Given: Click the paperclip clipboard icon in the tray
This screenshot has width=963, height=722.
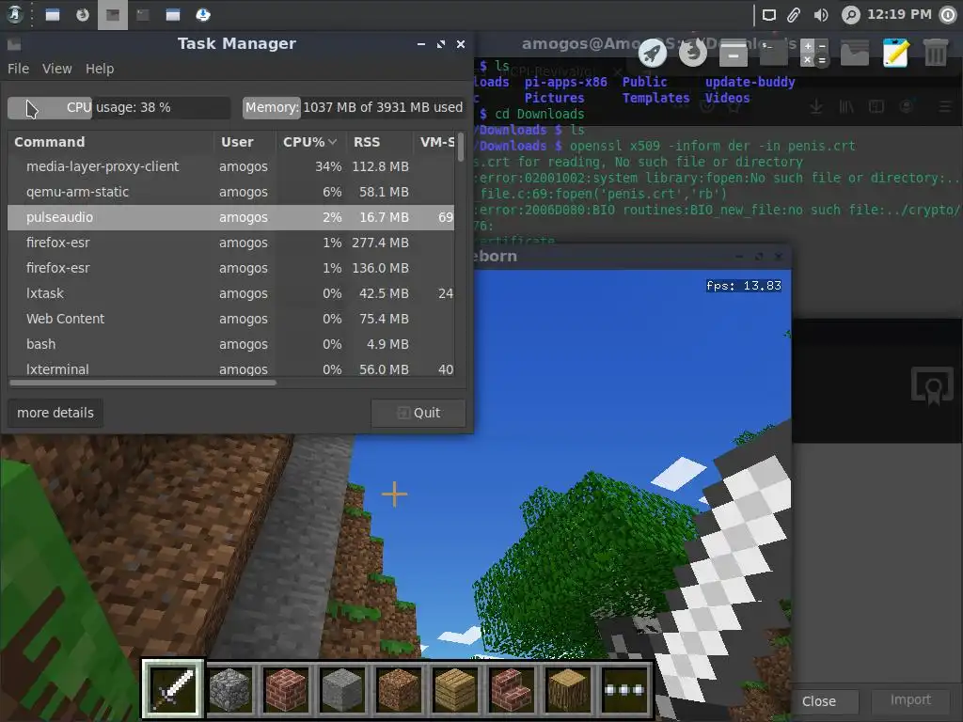Looking at the screenshot, I should click(794, 15).
